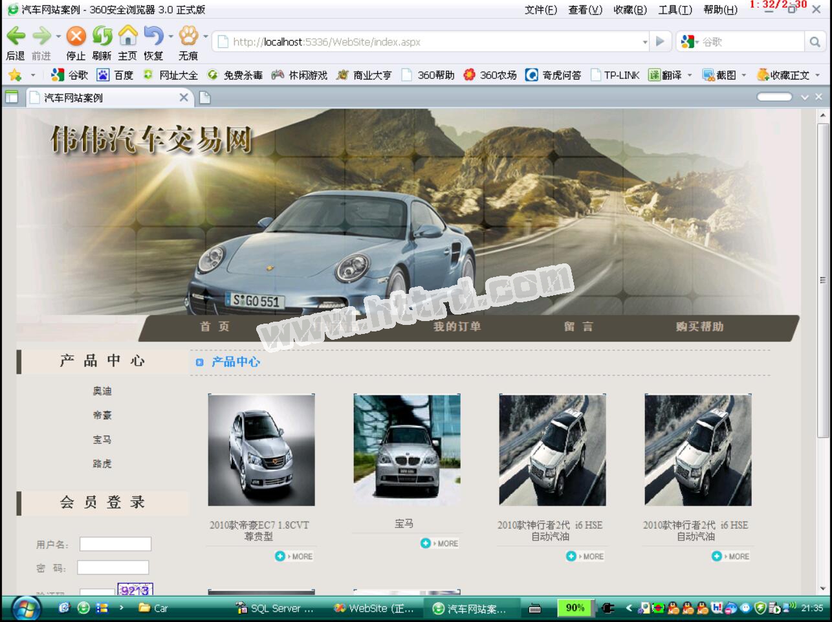
Task: Click the BMW car thumbnail
Action: (x=407, y=450)
